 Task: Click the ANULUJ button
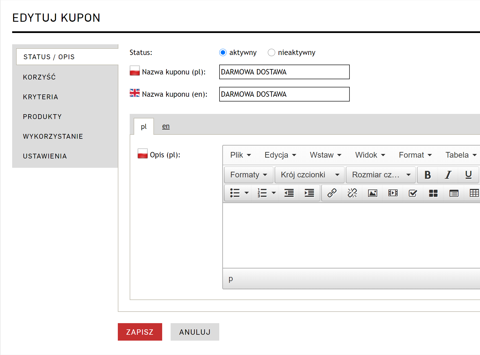point(195,332)
